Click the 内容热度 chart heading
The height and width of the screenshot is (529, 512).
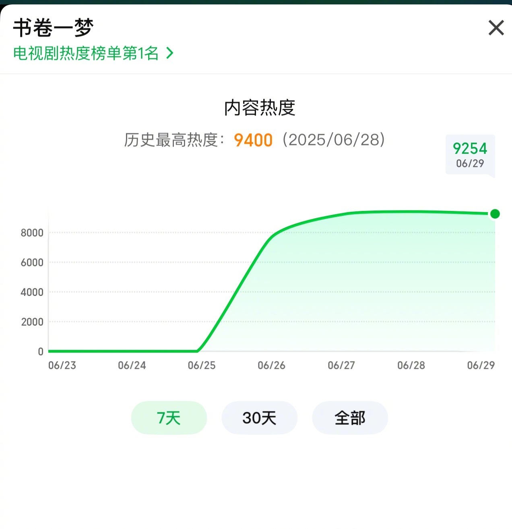[x=260, y=107]
